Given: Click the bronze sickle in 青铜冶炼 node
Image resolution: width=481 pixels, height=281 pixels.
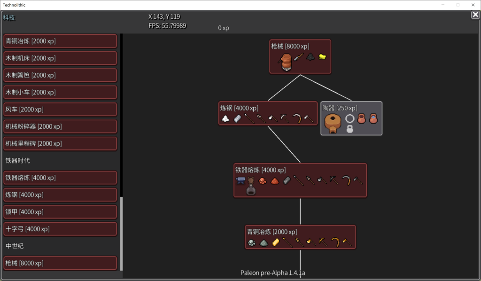Looking at the screenshot, I should pos(335,242).
